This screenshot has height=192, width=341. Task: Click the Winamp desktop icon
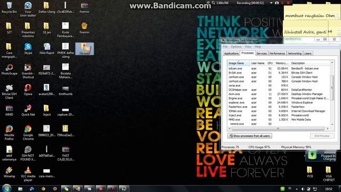(9, 172)
